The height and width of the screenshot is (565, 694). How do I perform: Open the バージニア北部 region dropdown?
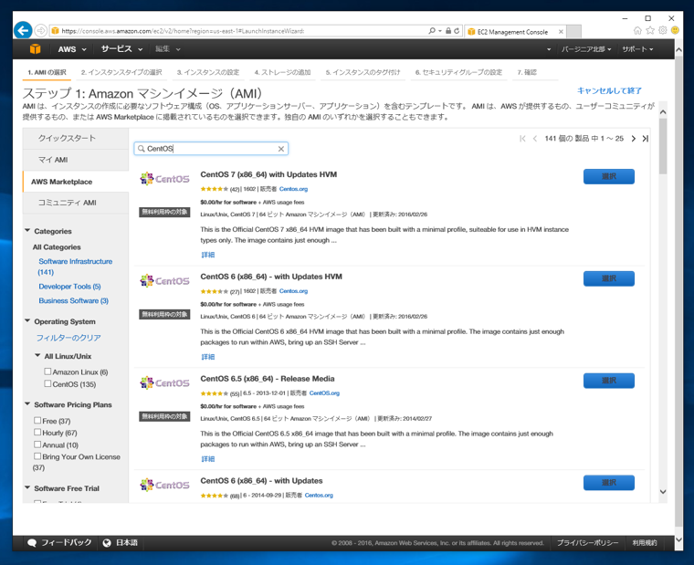pos(586,49)
